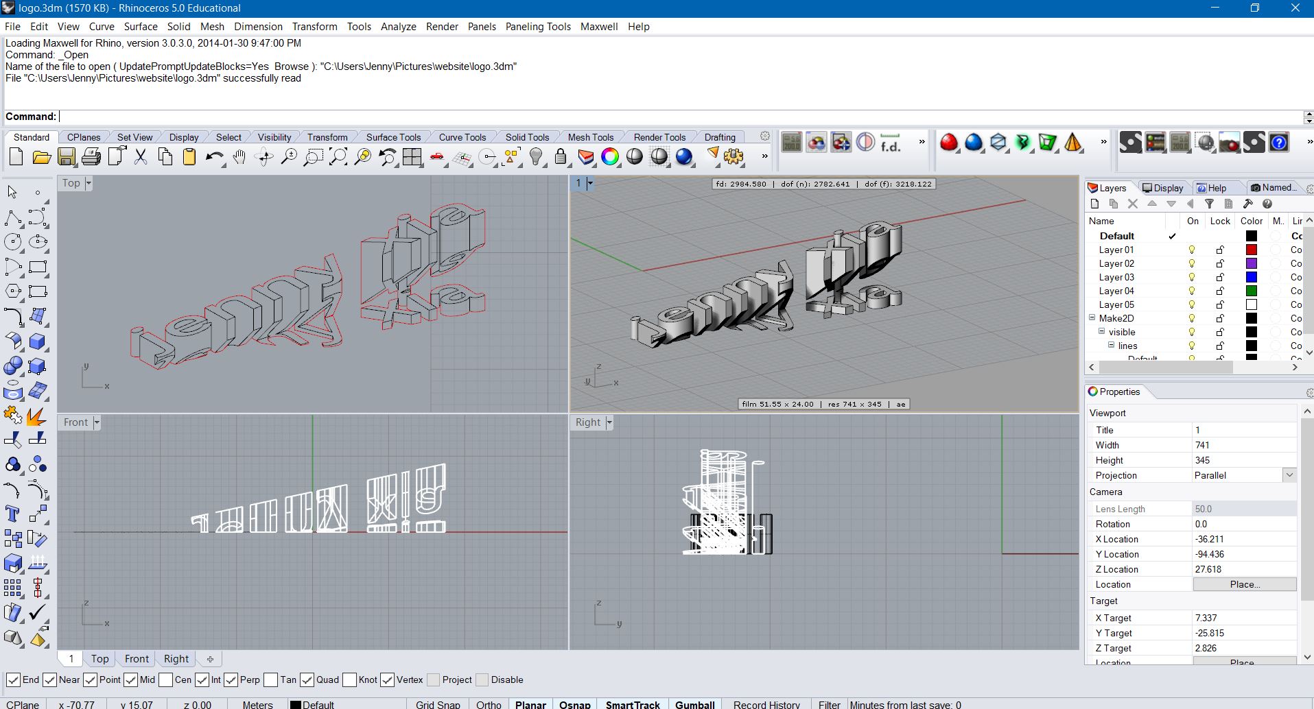Toggle the lock for Layer 03
1314x709 pixels.
(1220, 277)
